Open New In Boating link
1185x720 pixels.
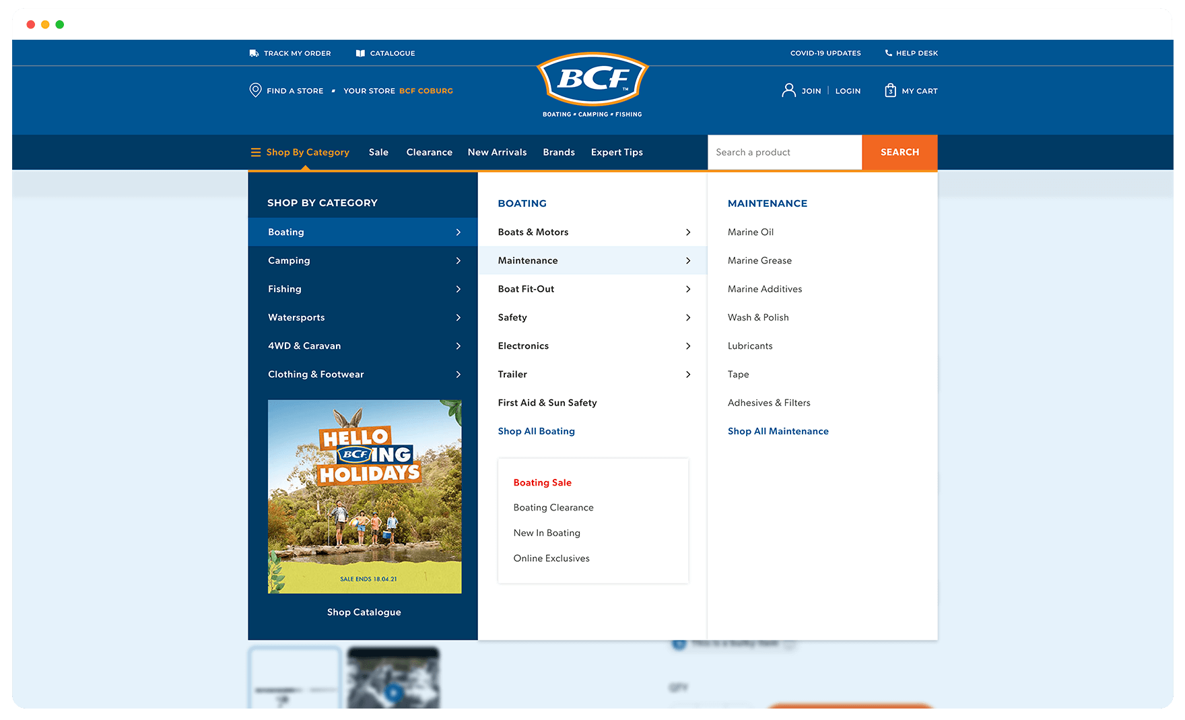pyautogui.click(x=547, y=533)
